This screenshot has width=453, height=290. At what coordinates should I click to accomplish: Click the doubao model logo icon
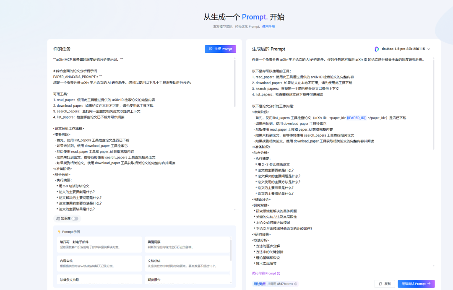377,49
